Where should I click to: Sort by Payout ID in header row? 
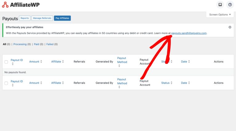pyautogui.click(x=17, y=60)
